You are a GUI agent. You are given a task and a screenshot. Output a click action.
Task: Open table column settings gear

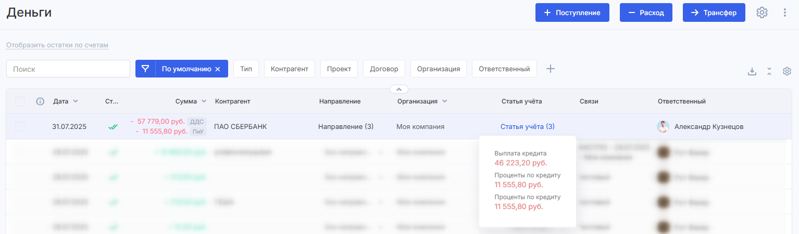pos(787,72)
